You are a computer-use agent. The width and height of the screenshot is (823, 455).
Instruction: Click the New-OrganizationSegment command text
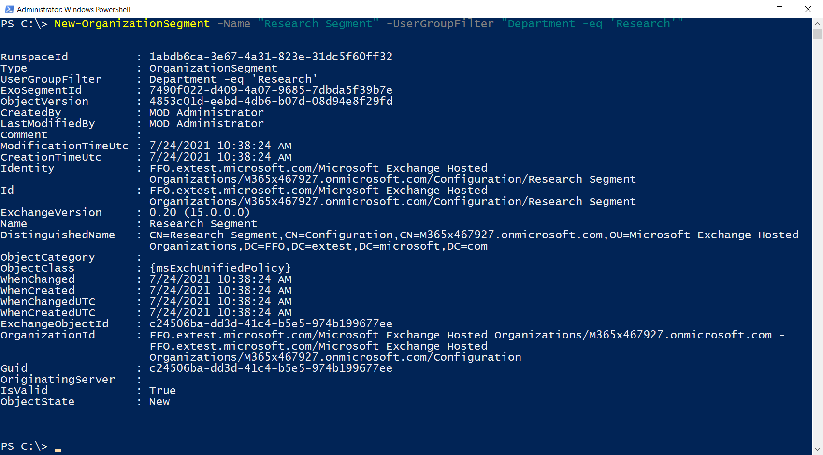[132, 24]
